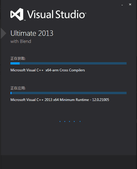Click the 正在获取 label

click(x=18, y=59)
